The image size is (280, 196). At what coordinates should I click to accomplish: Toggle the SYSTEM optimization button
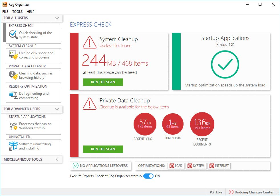tap(196, 166)
